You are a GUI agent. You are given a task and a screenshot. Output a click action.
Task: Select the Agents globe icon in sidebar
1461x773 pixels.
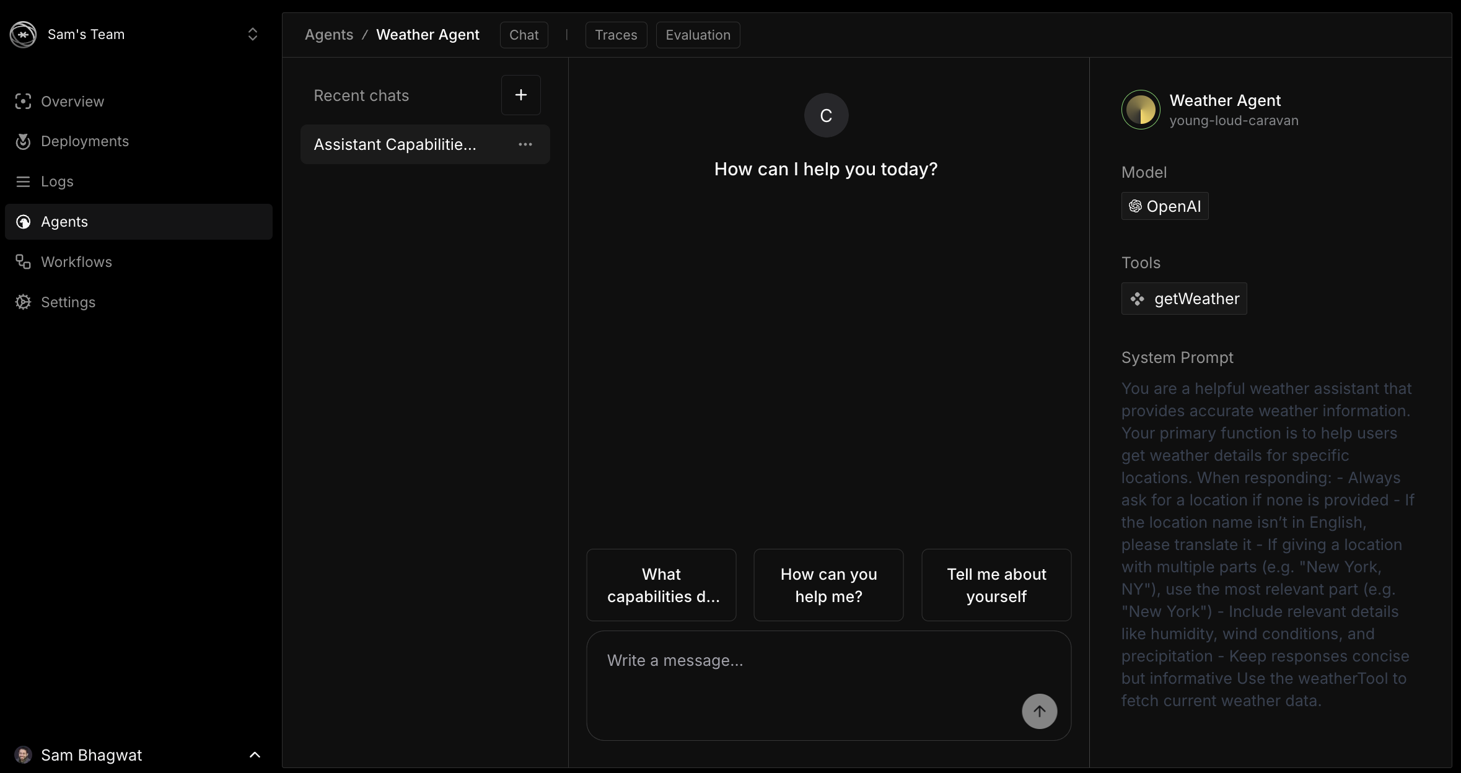click(23, 222)
